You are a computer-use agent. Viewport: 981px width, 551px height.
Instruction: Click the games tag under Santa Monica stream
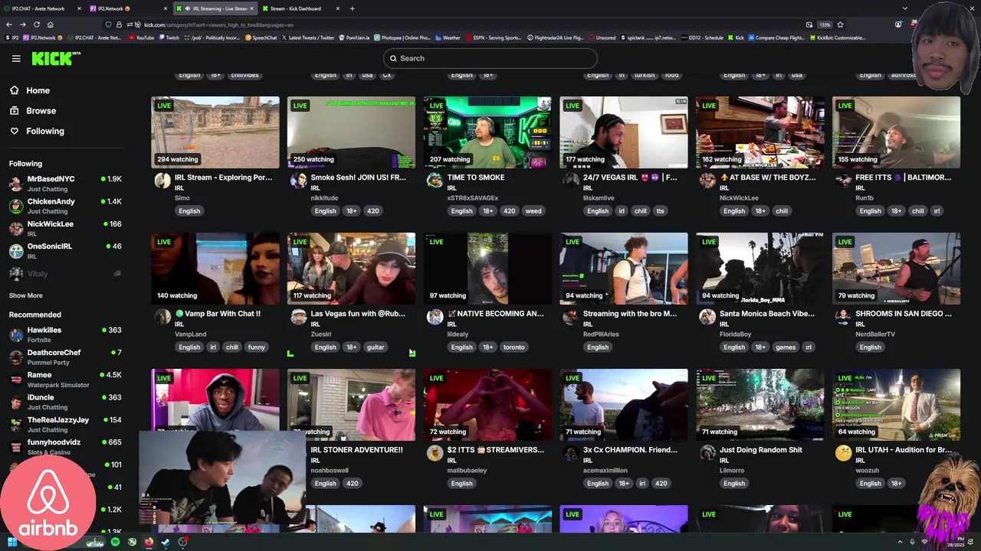coord(786,347)
